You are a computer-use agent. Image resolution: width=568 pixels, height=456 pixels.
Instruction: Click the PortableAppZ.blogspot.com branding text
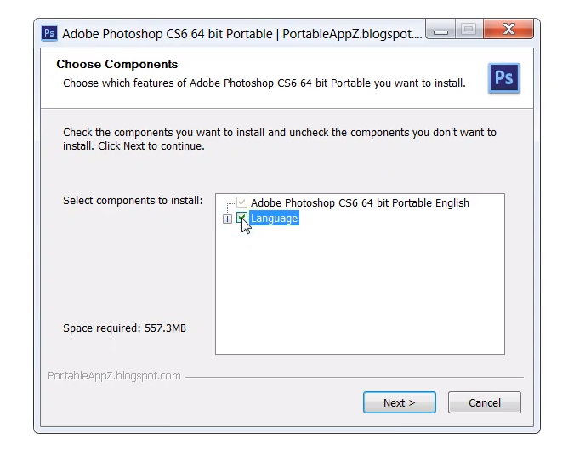pos(114,375)
